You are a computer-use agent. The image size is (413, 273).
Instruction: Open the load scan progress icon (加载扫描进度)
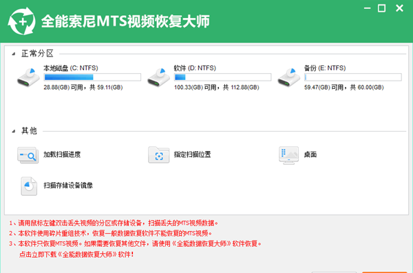28,155
